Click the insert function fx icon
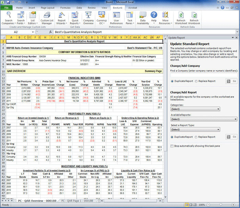The image size is (240, 208). (x=50, y=32)
